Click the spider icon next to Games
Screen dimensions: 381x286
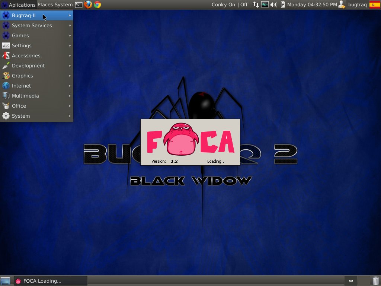point(6,35)
